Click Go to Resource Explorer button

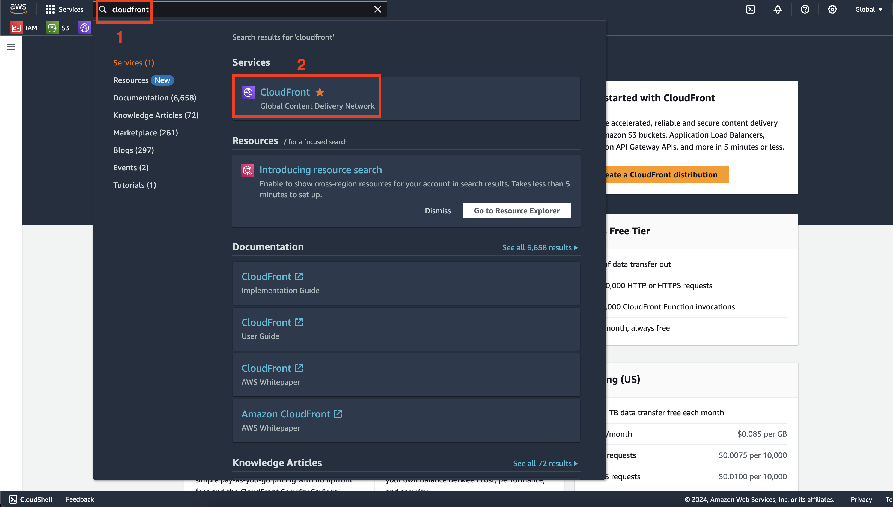point(517,211)
